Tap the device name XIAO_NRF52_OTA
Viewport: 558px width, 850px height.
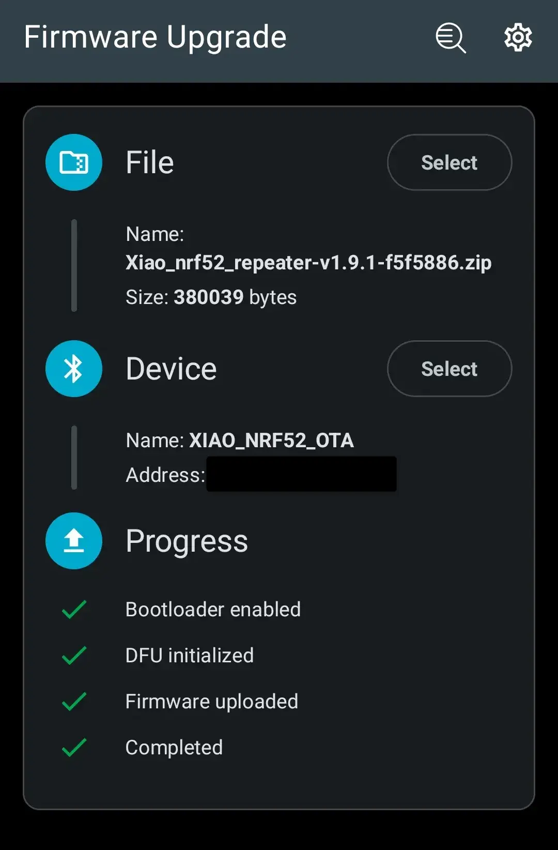click(271, 441)
